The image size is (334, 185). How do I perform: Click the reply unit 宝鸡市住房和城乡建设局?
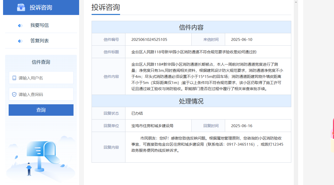(x=152, y=126)
